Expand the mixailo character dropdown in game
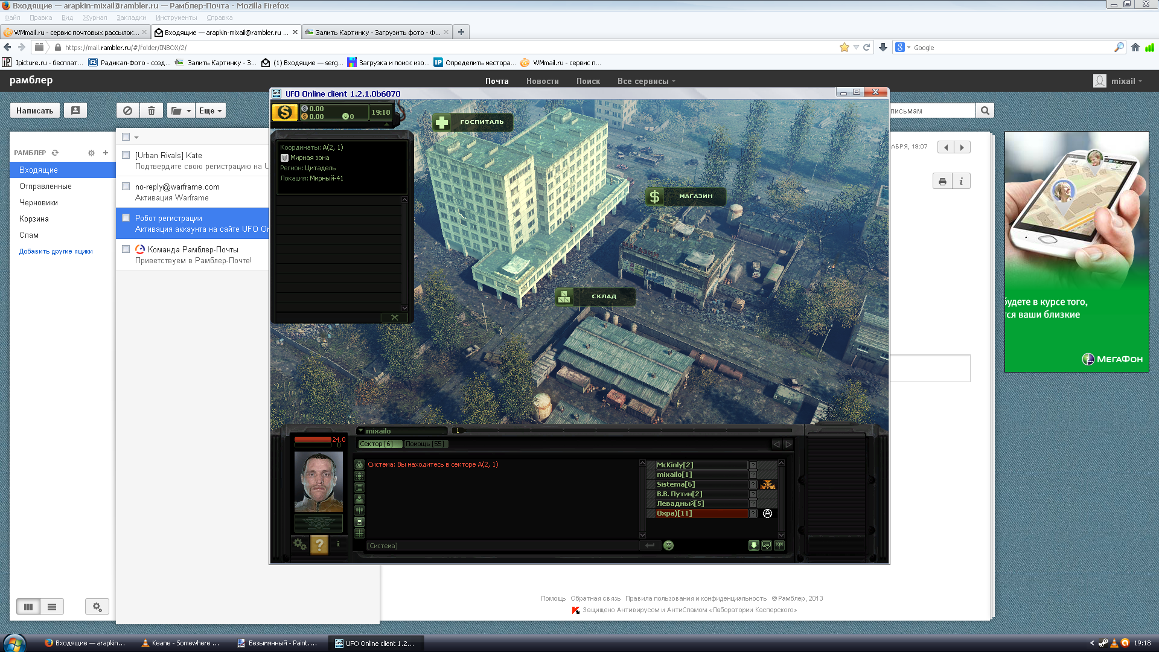This screenshot has height=652, width=1159. pyautogui.click(x=361, y=431)
